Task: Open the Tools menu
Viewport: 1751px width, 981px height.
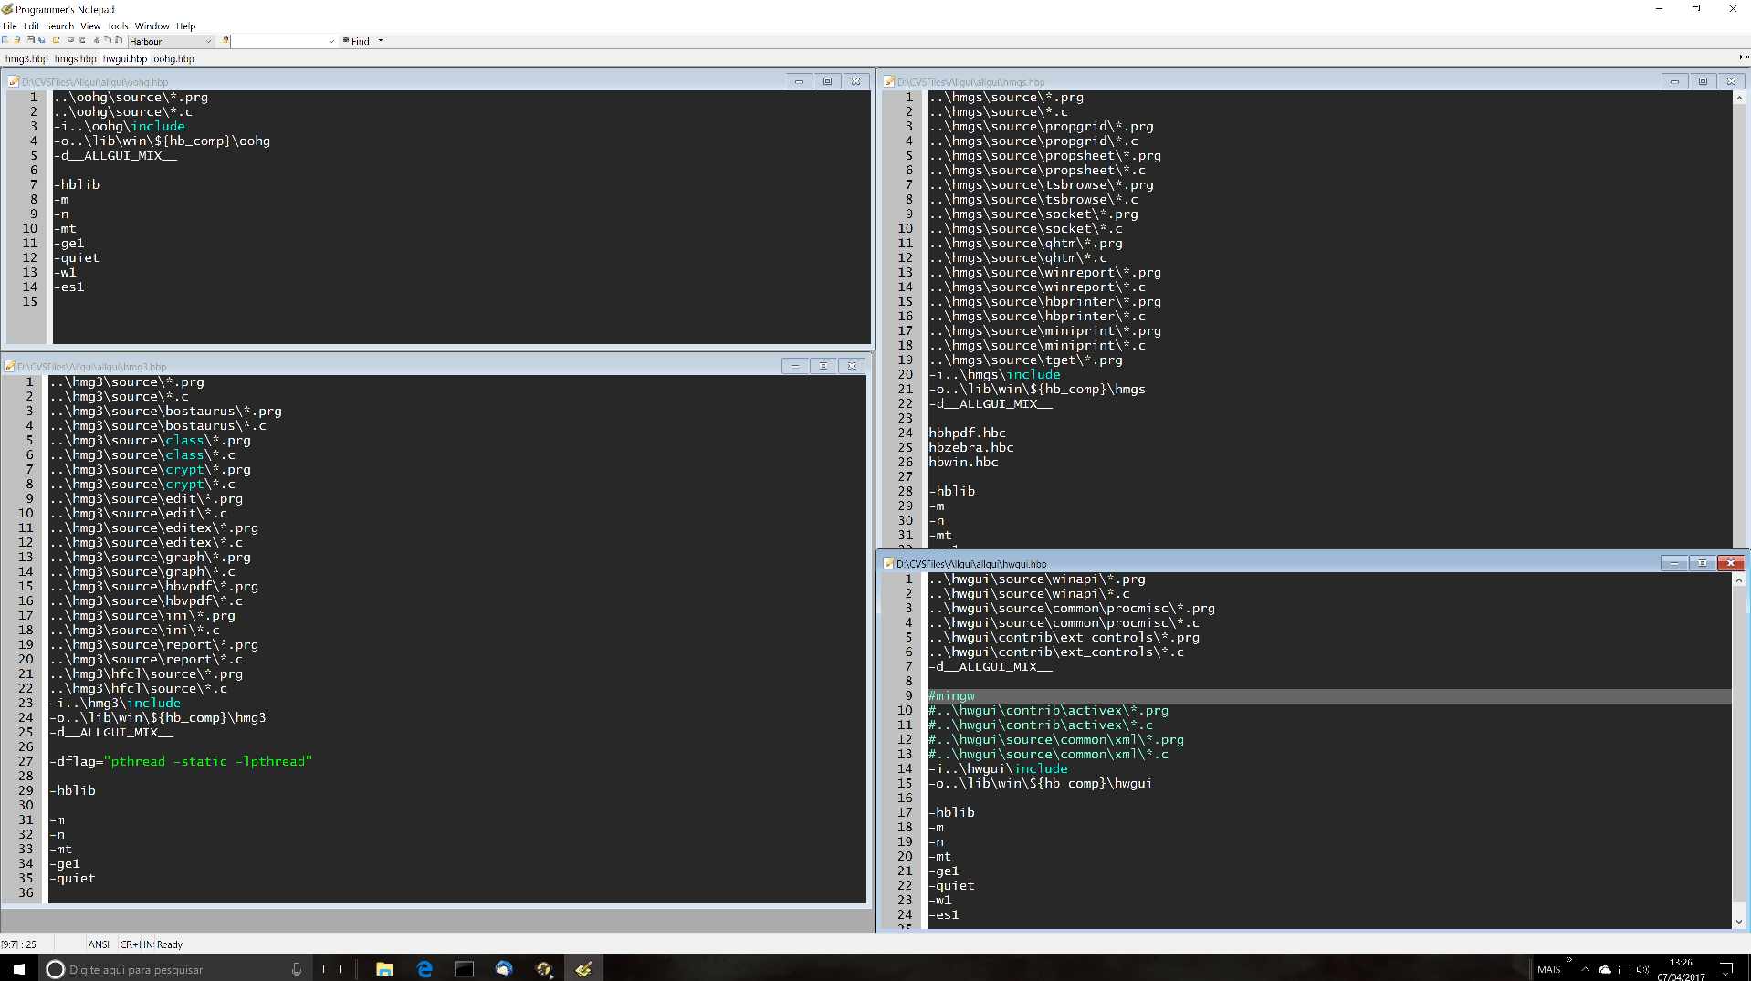Action: (118, 26)
